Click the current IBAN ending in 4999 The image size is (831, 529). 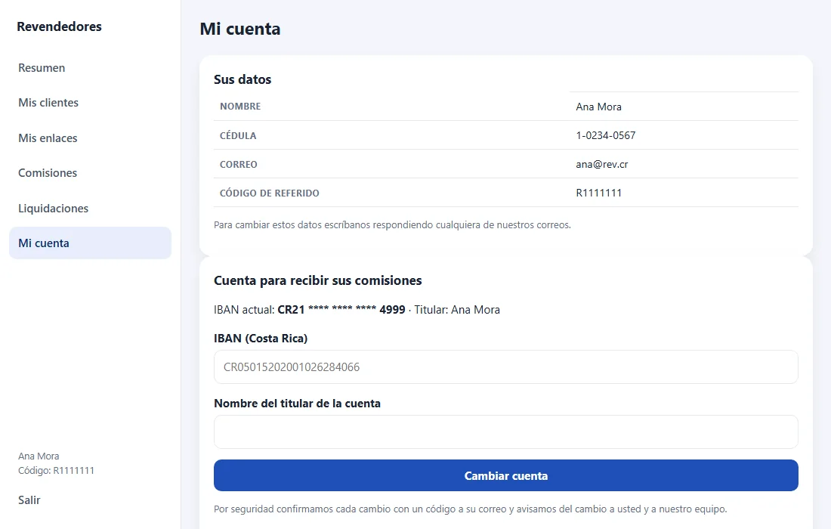(341, 310)
